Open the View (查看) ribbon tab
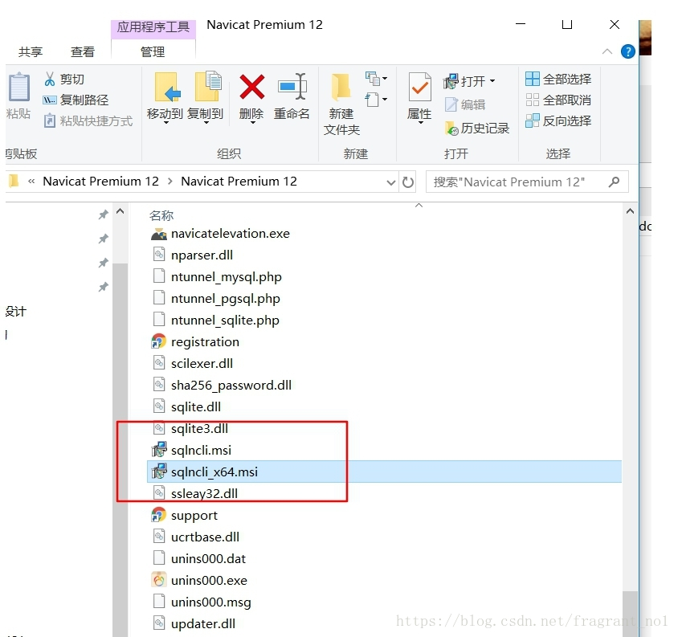Image resolution: width=678 pixels, height=637 pixels. pos(83,52)
